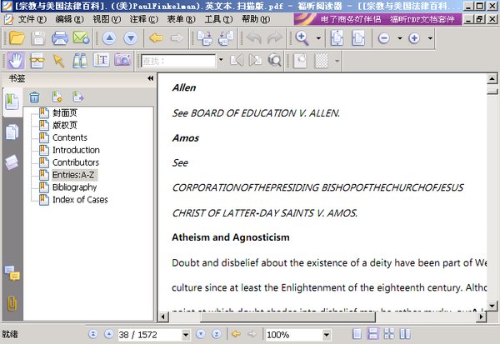Open the layers panel icon
This screenshot has width=500, height=344.
point(12,162)
